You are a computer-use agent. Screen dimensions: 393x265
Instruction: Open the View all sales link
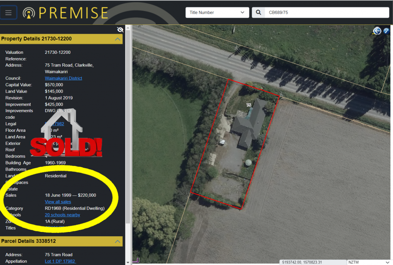click(58, 202)
